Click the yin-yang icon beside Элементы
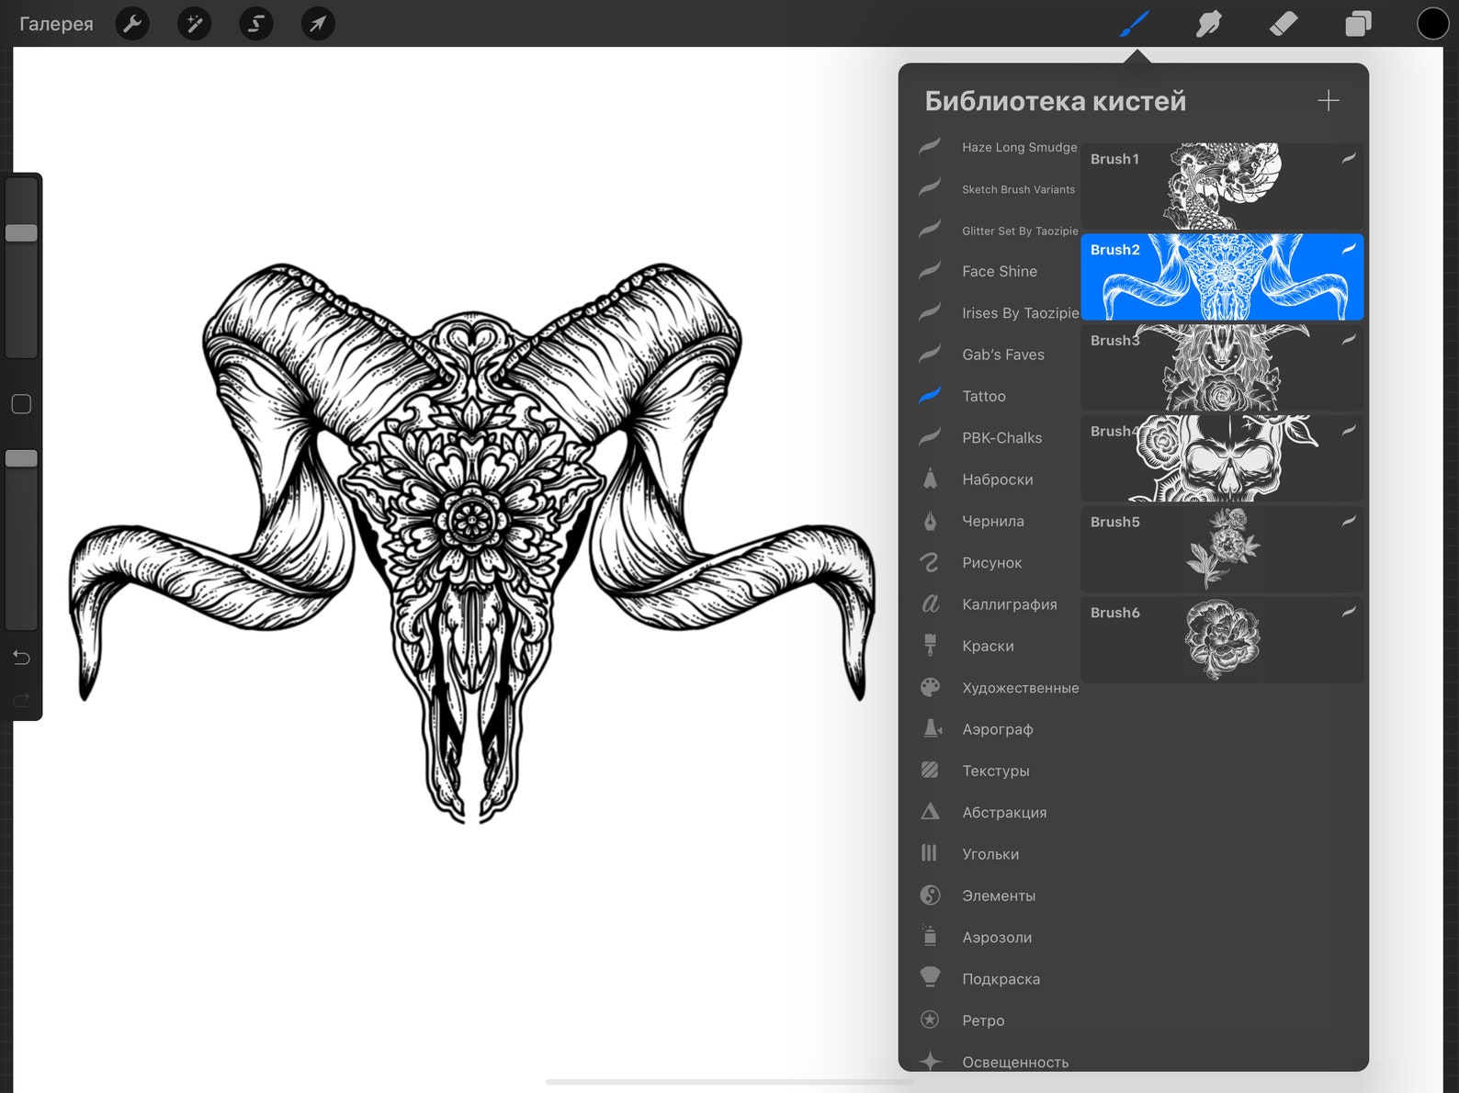 click(931, 896)
